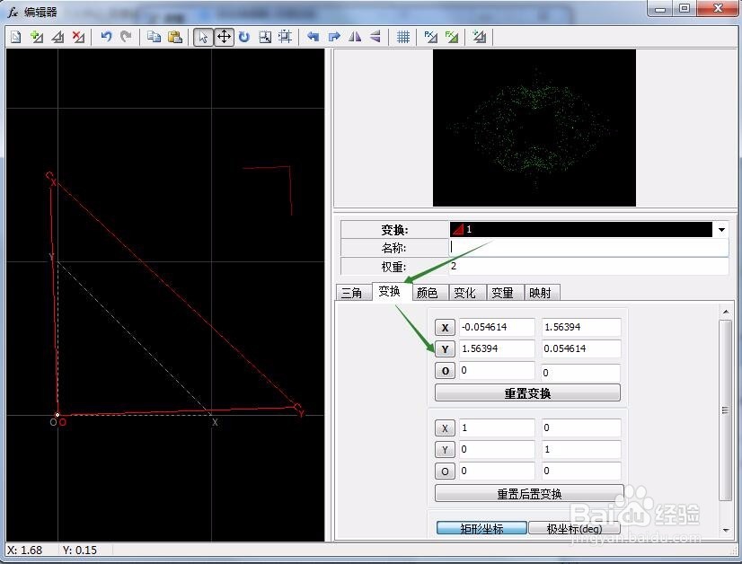Open the 变换 transform selector dropdown

pos(721,230)
